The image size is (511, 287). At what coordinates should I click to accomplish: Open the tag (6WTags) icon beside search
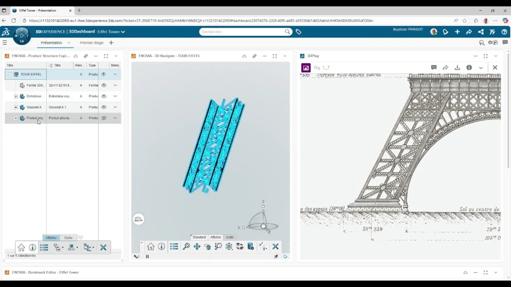tap(299, 32)
